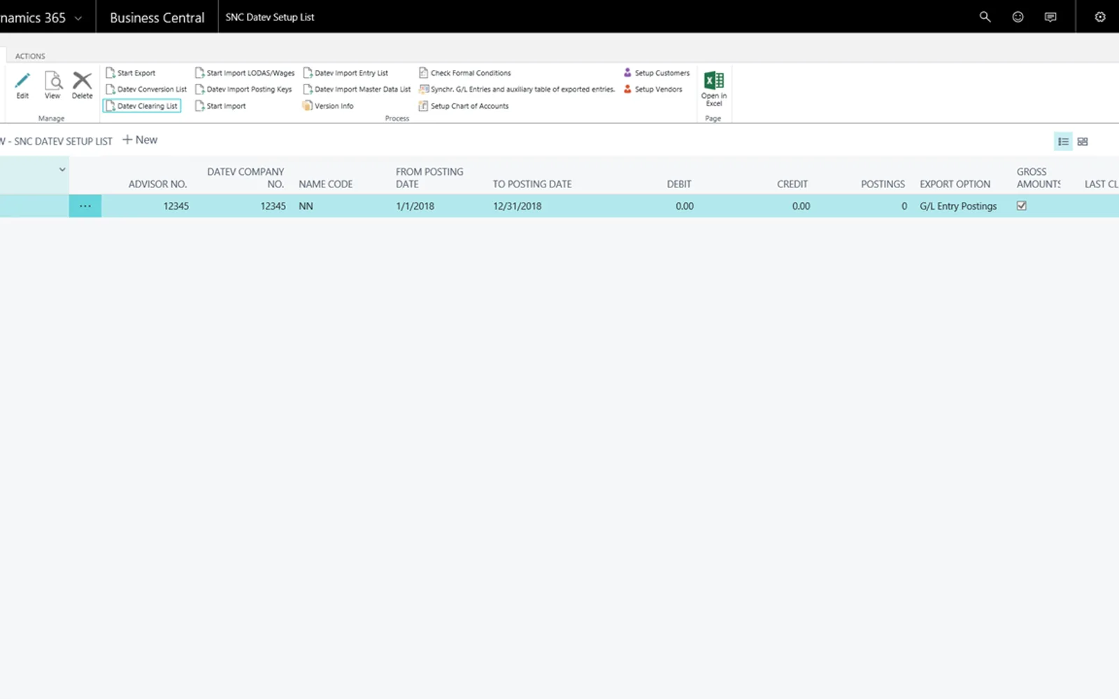Open Datev Conversion List
This screenshot has height=699, width=1119.
pyautogui.click(x=146, y=89)
